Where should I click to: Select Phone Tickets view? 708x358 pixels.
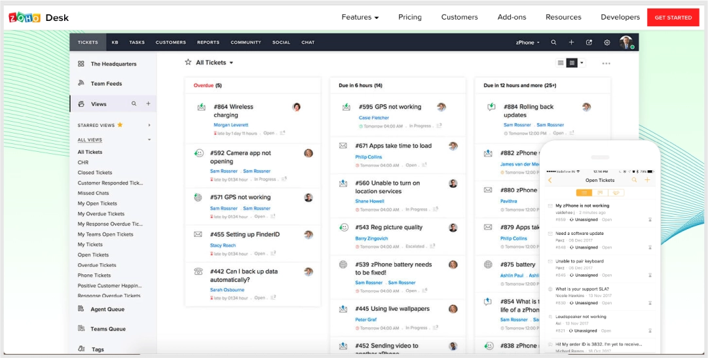(94, 275)
